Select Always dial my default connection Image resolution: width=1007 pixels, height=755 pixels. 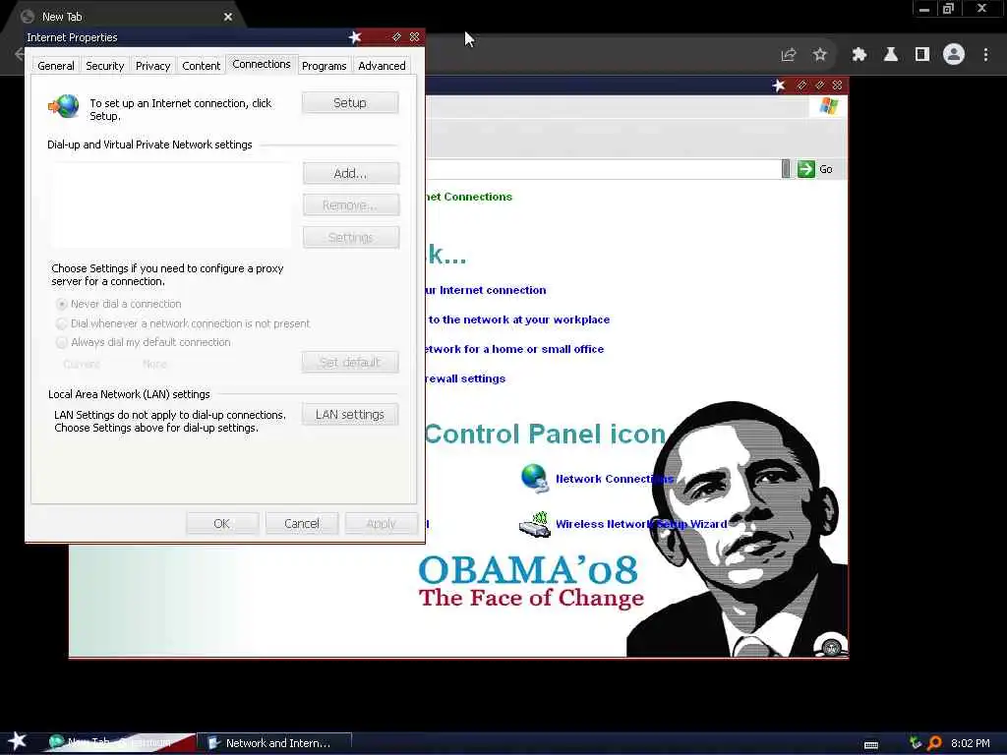point(144,342)
